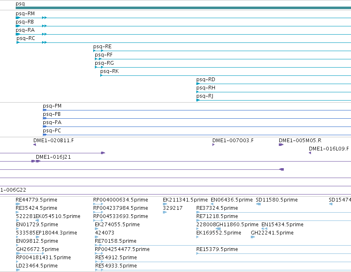The width and height of the screenshot is (351, 272).
Task: Click the SD11580.5prime blue arrow glyph
Action: pyautogui.click(x=258, y=204)
